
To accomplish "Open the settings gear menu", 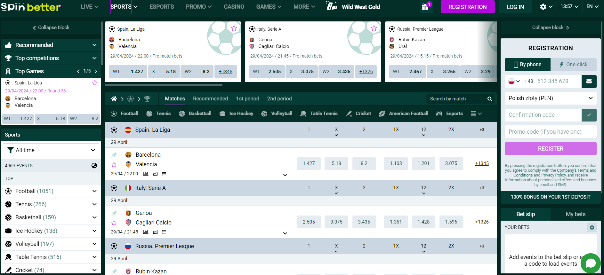I will point(546,7).
